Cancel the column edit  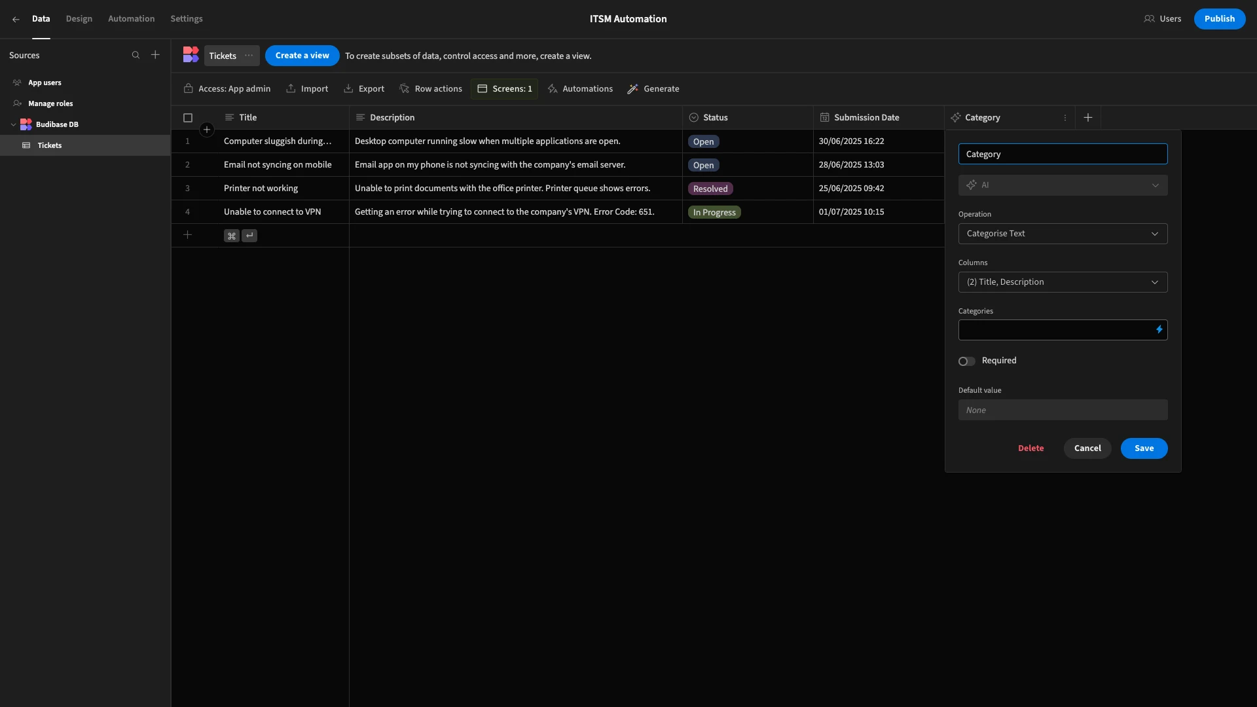tap(1087, 448)
